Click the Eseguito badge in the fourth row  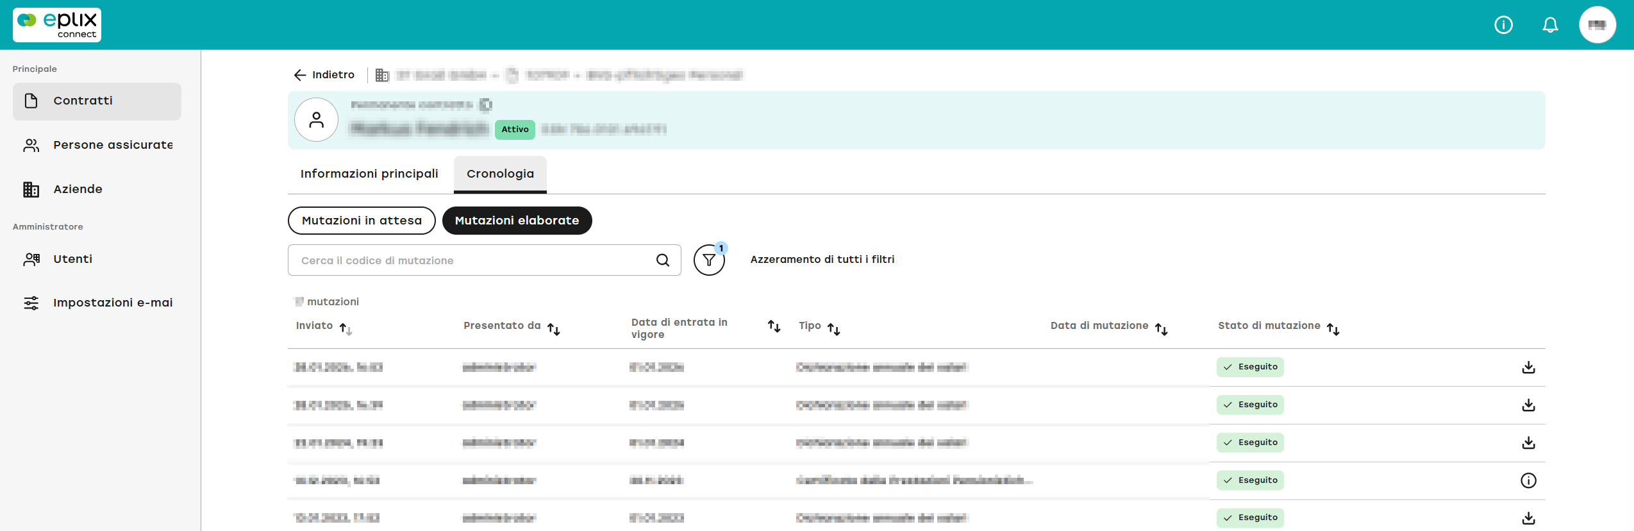pos(1250,480)
